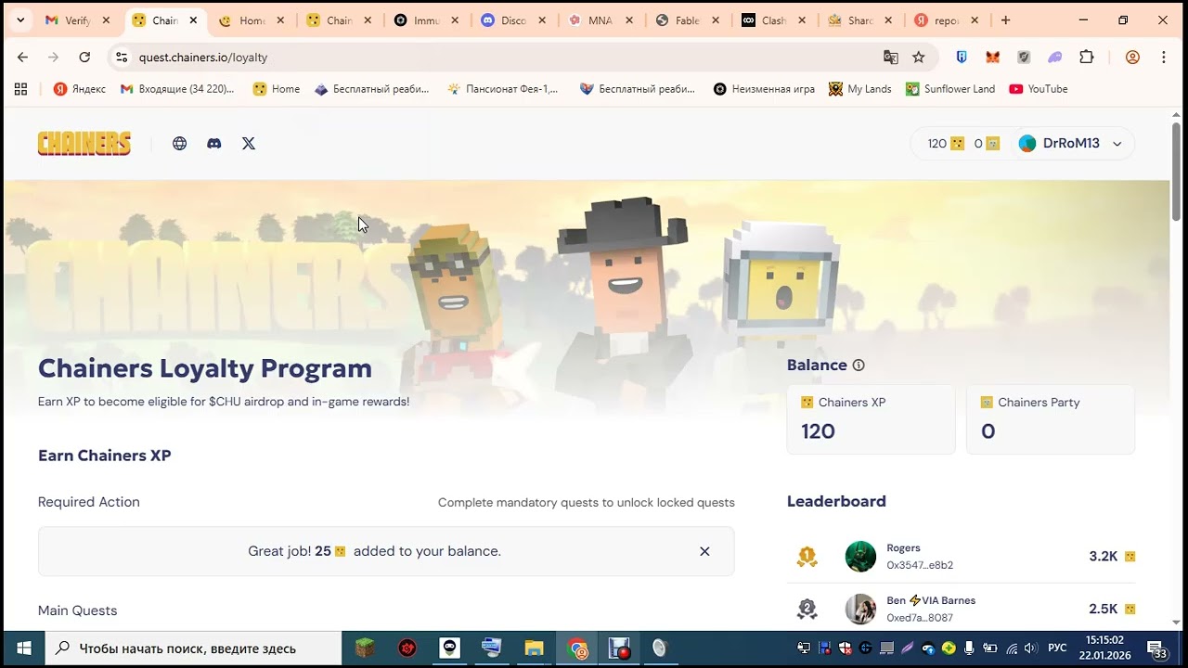Open the Ronin Wallet extension
Screen dimensions: 1188x668
coord(962,58)
